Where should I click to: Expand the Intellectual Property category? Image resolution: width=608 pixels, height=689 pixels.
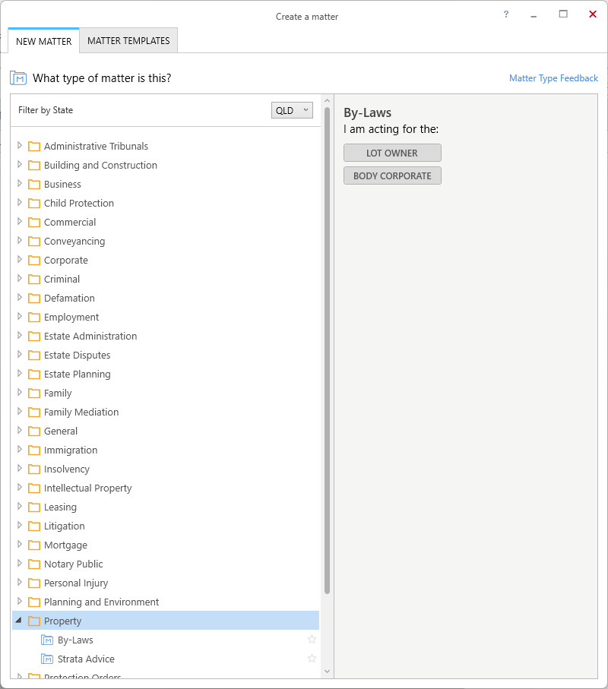click(19, 487)
